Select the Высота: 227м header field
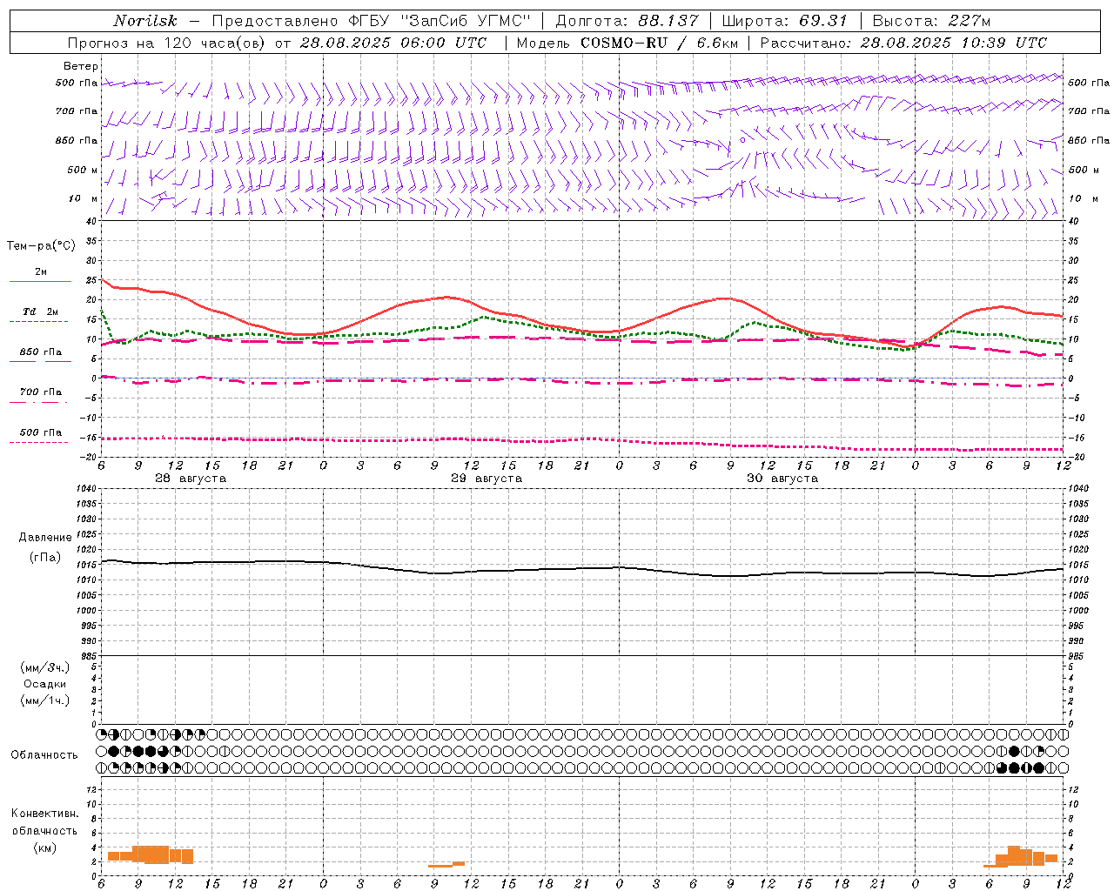The width and height of the screenshot is (1114, 891). point(931,21)
